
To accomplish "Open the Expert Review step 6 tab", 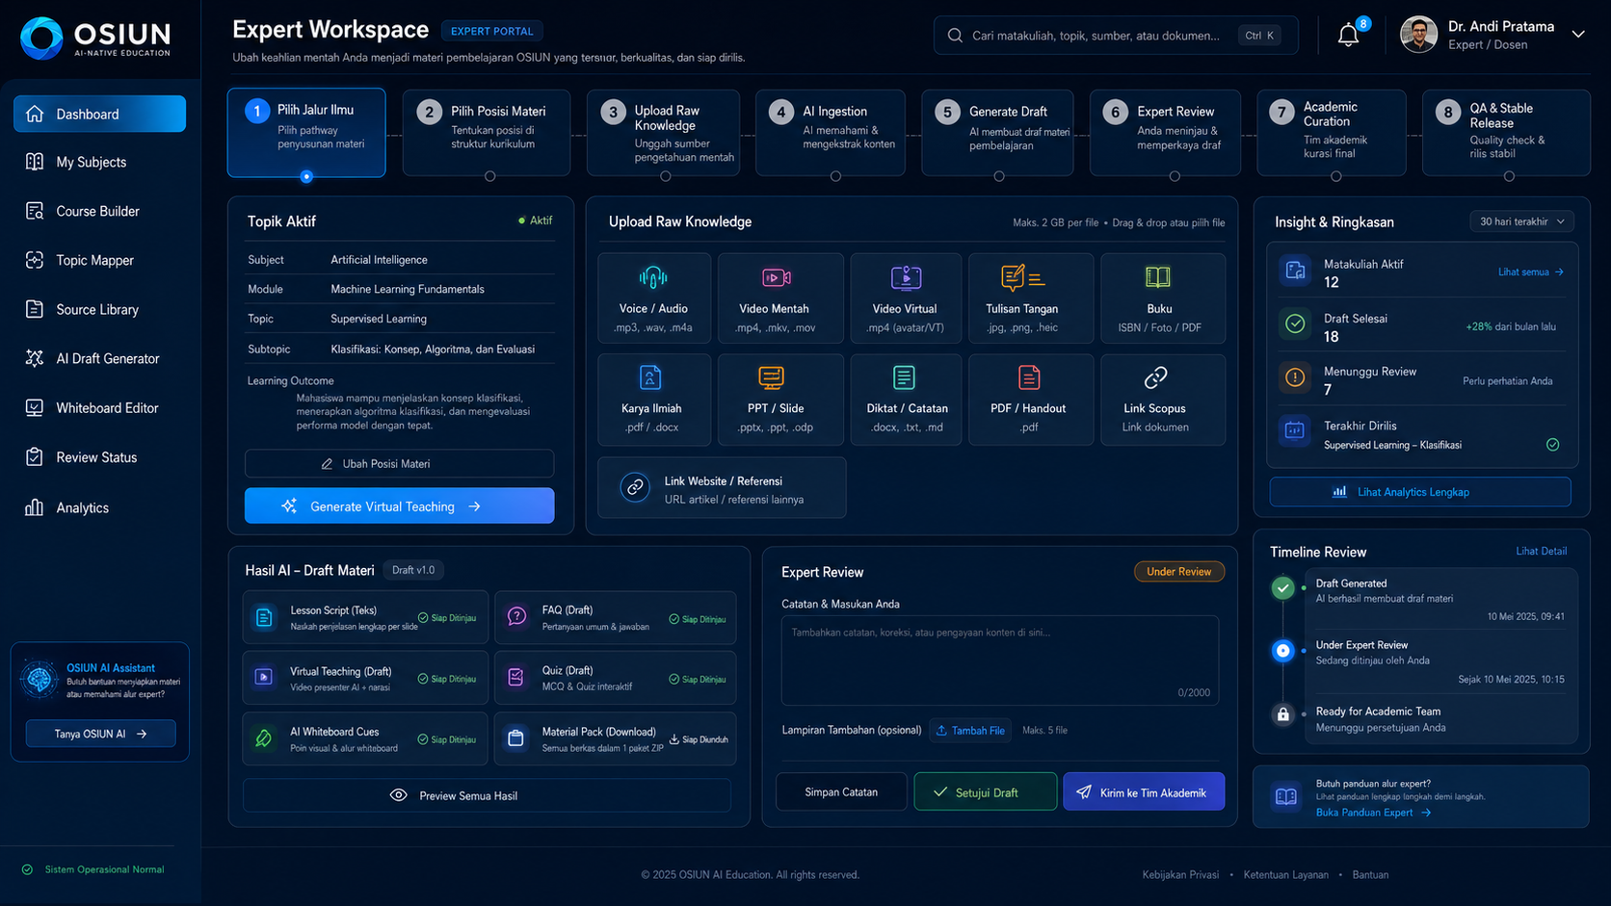I will 1165,133.
